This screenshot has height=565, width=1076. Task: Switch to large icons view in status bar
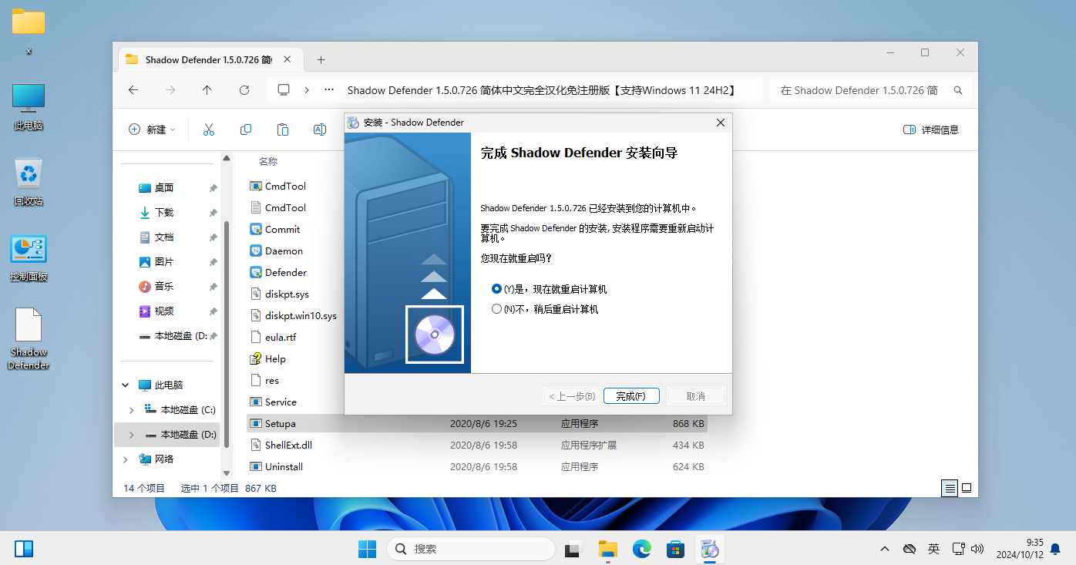coord(967,488)
